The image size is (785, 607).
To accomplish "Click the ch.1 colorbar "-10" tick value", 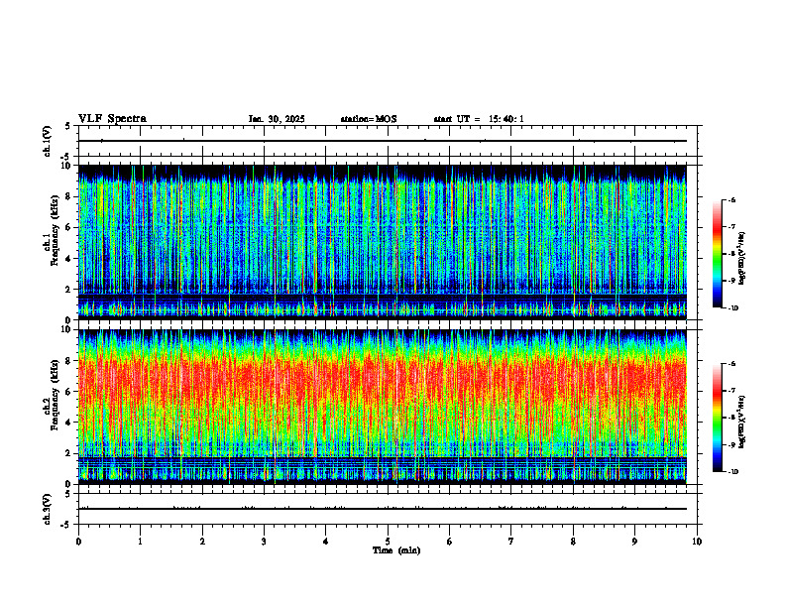I will click(x=733, y=308).
